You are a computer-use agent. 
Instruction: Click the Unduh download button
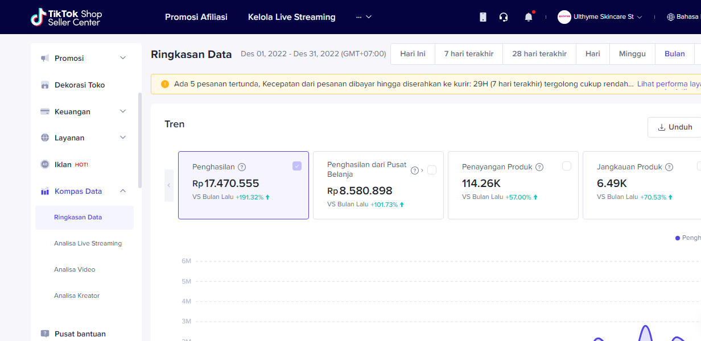[x=675, y=127]
